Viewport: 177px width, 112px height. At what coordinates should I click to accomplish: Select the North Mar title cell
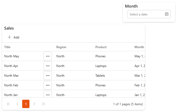click(x=11, y=76)
